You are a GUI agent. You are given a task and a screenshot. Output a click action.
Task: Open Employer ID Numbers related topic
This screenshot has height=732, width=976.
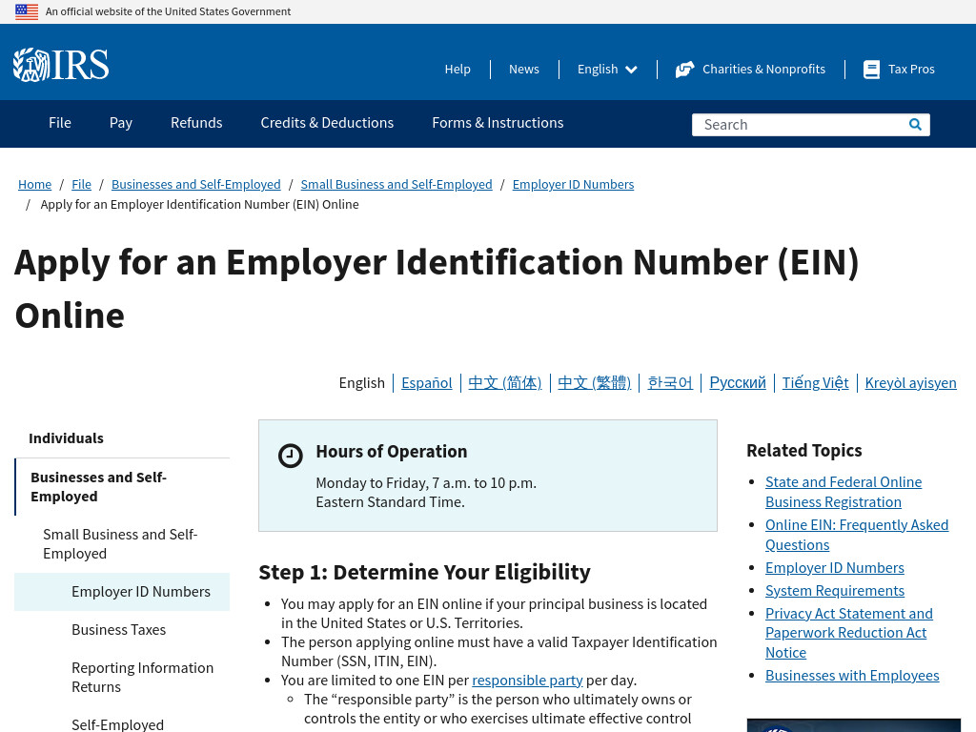[835, 568]
